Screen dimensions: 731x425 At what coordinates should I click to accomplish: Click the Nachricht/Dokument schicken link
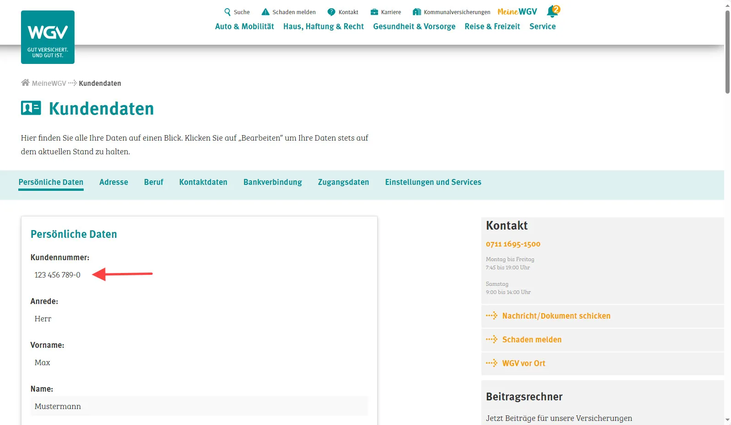coord(556,316)
